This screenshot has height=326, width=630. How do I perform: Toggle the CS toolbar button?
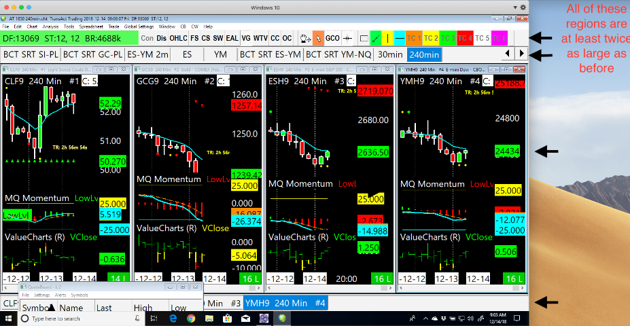click(x=206, y=39)
